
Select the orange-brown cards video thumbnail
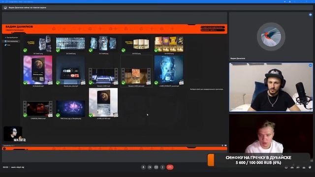click(136, 76)
